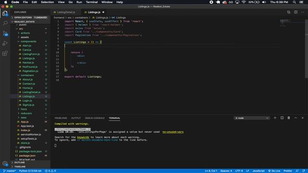The height and width of the screenshot is (173, 308).
Task: Select the Terminal panel tab
Action: click(x=115, y=118)
